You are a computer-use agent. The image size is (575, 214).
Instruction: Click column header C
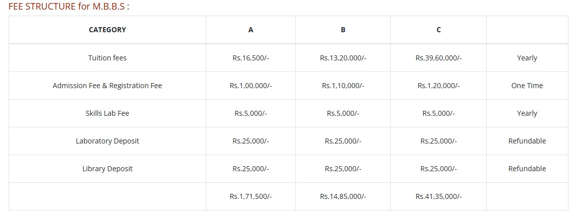point(439,30)
